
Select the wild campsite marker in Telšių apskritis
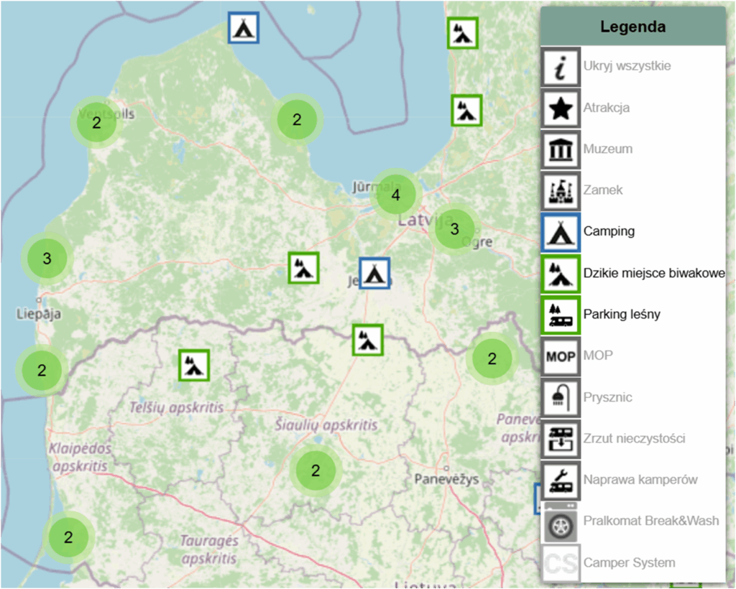(193, 365)
